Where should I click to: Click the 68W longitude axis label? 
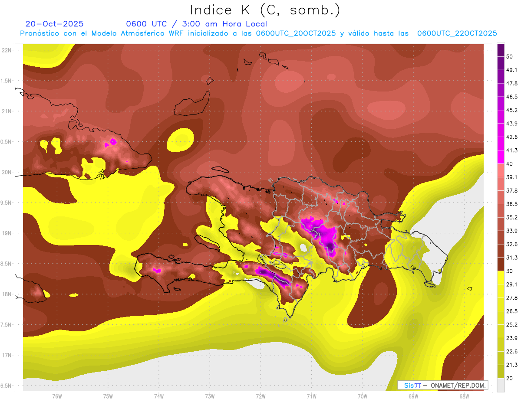coord(464,396)
